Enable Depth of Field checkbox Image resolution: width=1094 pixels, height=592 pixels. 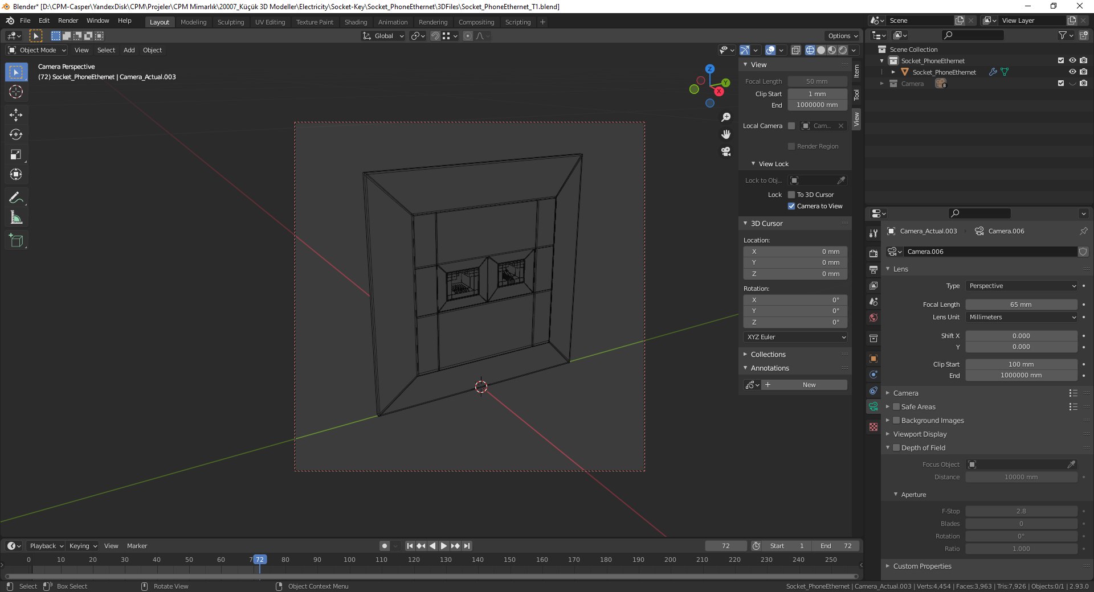click(896, 447)
